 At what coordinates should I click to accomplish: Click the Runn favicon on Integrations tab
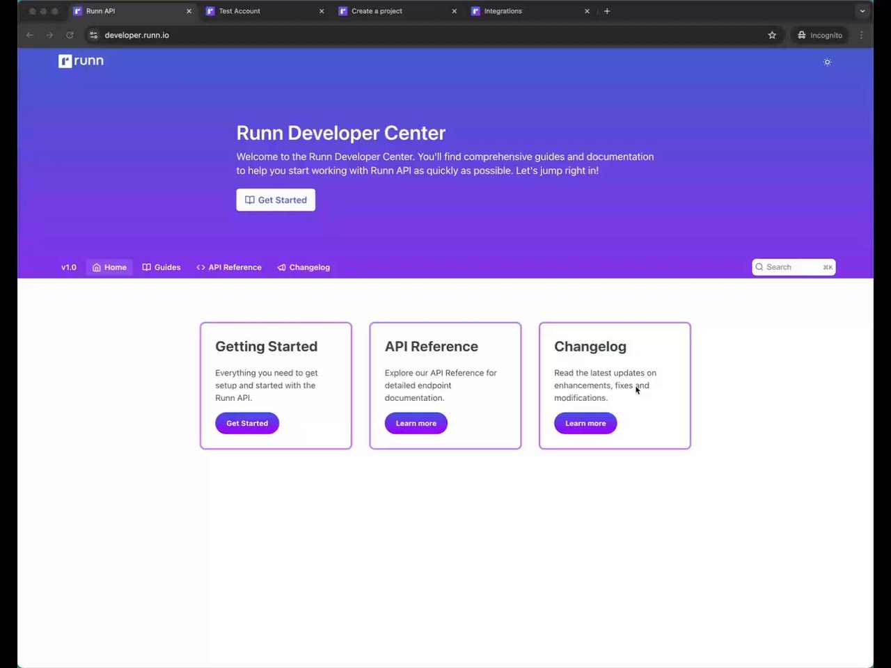tap(475, 11)
